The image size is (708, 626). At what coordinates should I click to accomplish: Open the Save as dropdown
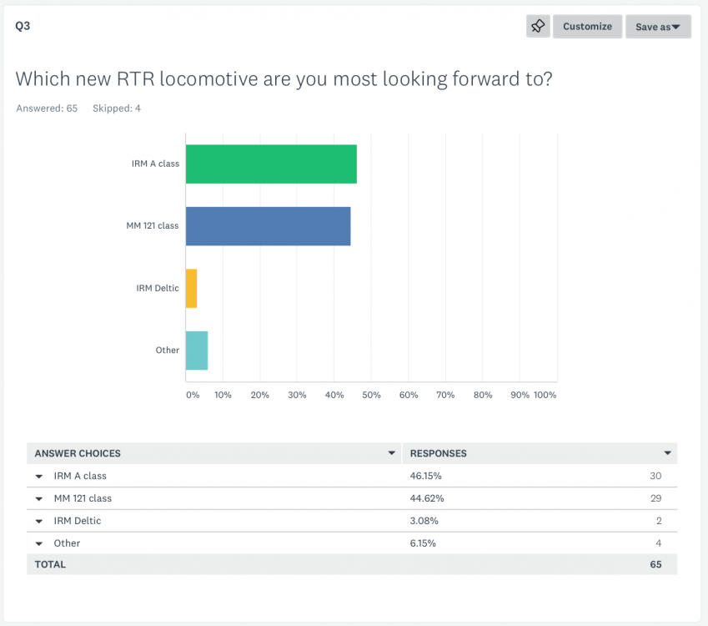(x=658, y=27)
